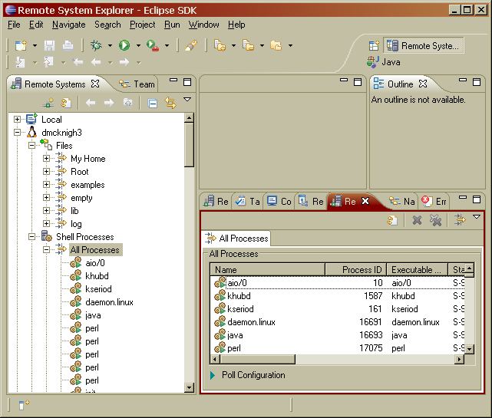This screenshot has width=492, height=418.
Task: Open the monitor view menu triangle
Action: 477,217
